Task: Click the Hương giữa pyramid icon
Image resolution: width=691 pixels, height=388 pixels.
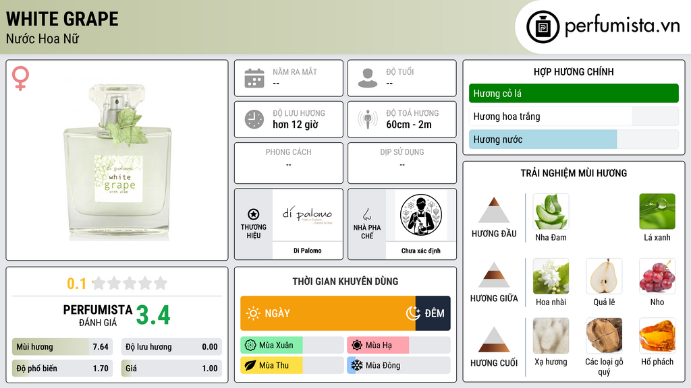Action: coord(494,275)
